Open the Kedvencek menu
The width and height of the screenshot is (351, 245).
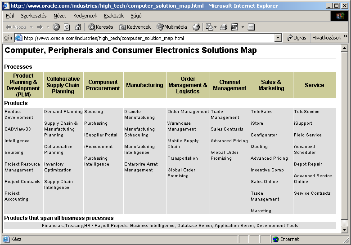[x=85, y=16]
